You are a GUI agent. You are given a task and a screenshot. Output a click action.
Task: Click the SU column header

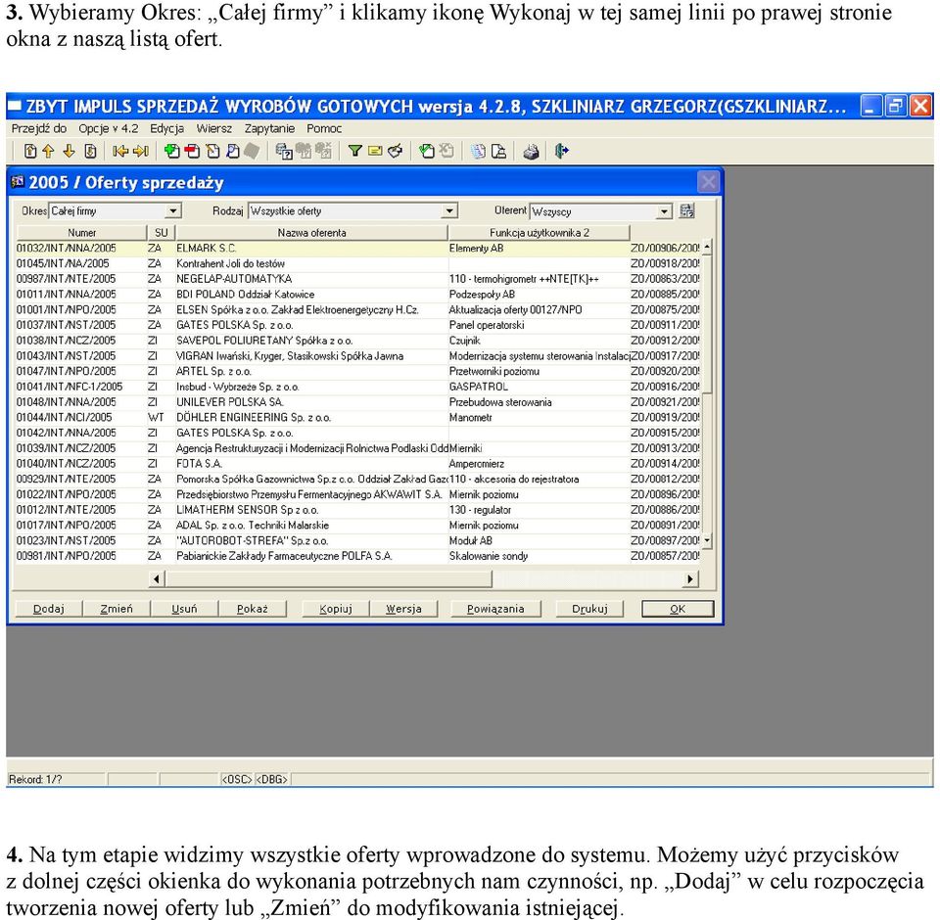point(162,233)
